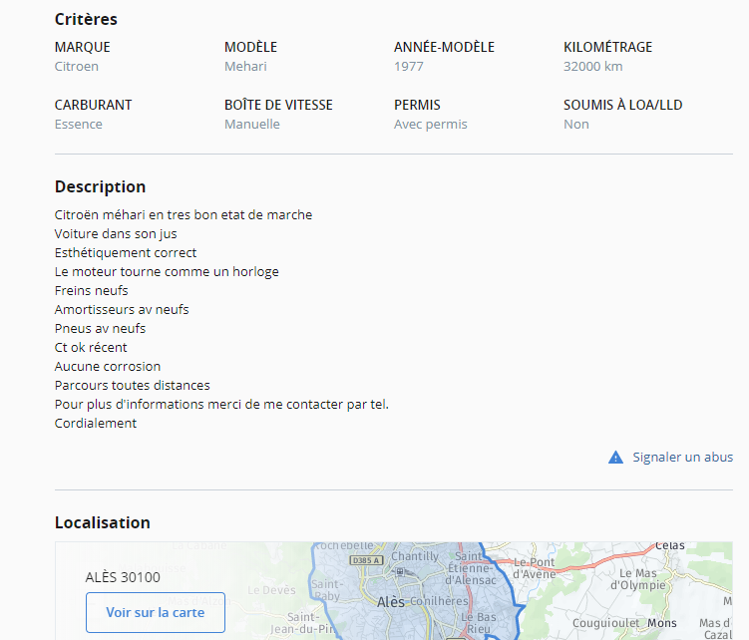Image resolution: width=749 pixels, height=640 pixels.
Task: Click the line 'Pour plus d'informations merci de me contacter'
Action: pos(221,405)
